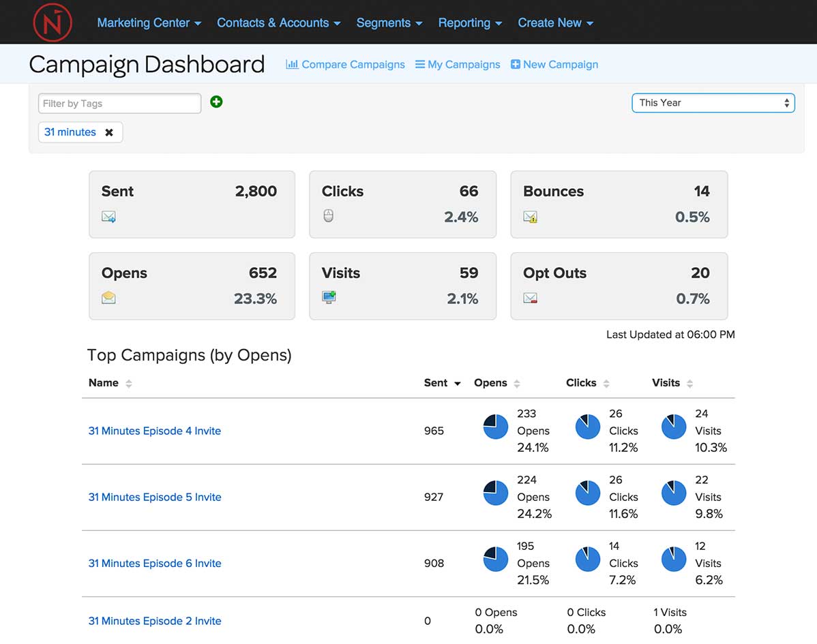Image resolution: width=817 pixels, height=644 pixels.
Task: Click the Opt Outs envelope icon
Action: (x=530, y=298)
